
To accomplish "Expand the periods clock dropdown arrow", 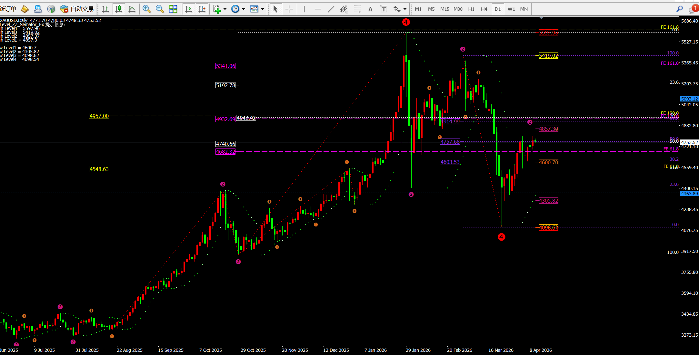I will [x=244, y=9].
